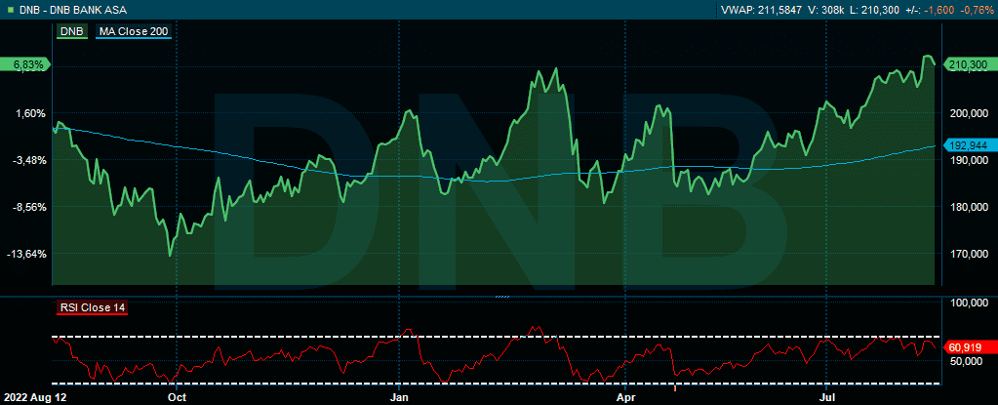Screen dimensions: 998x405
Task: Click the -8,56% left axis label
Action: [28, 207]
